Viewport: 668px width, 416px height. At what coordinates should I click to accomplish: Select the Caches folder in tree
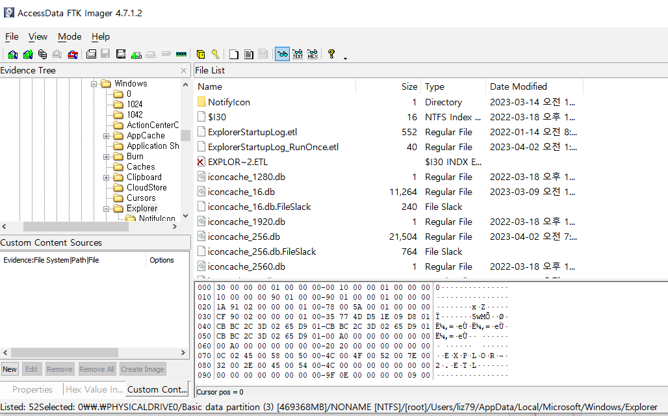(x=140, y=167)
